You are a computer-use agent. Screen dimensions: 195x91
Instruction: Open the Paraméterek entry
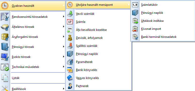(99, 62)
